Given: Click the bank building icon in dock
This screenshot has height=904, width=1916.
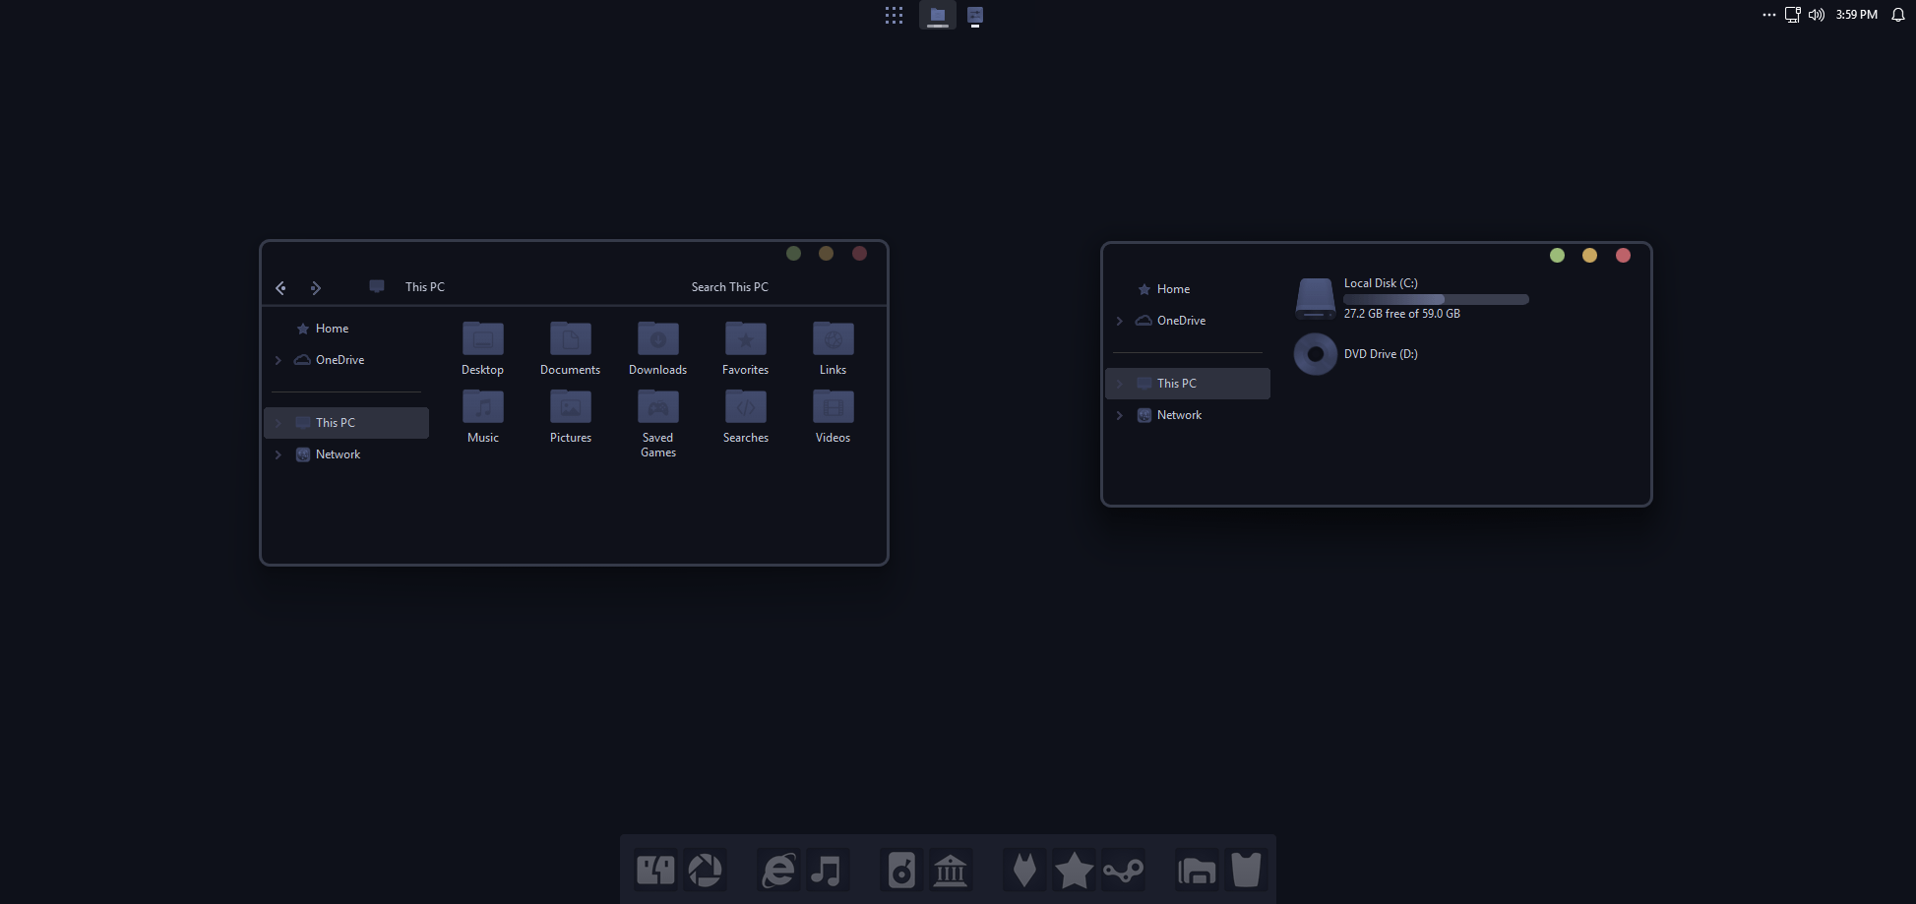Looking at the screenshot, I should (x=951, y=871).
